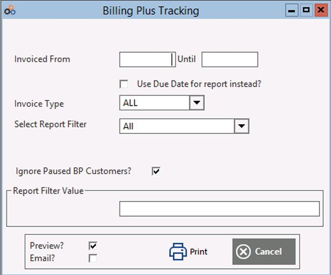Enable Use Due Date for report instead
This screenshot has width=331, height=275.
coord(124,84)
